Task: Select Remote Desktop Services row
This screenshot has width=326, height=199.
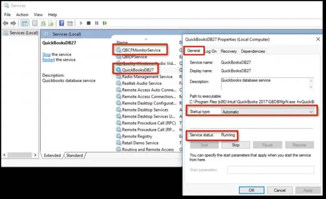Action: coord(145,110)
